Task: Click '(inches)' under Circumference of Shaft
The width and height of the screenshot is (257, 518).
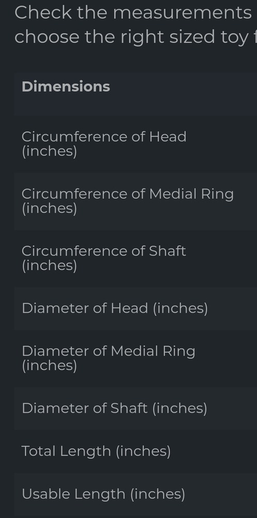Action: click(x=50, y=266)
